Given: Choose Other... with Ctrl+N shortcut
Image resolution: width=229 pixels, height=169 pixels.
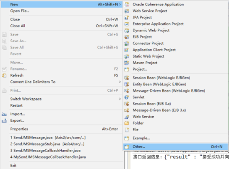Looking at the screenshot, I should pyautogui.click(x=176, y=147).
